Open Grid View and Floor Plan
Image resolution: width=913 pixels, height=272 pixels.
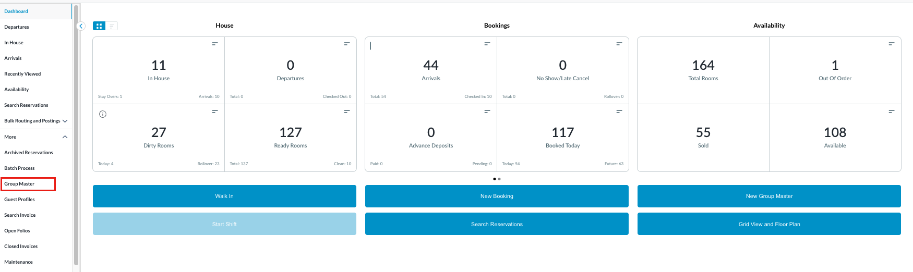click(x=769, y=224)
